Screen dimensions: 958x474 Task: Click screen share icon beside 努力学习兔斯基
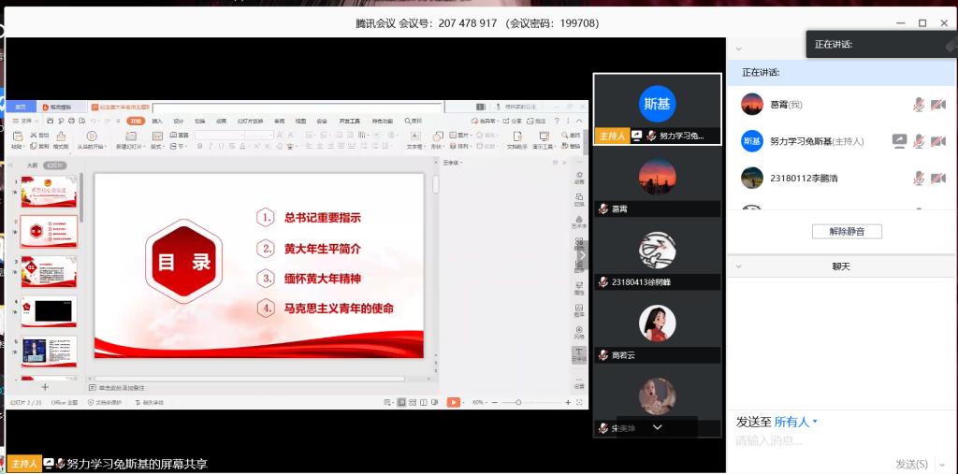[x=899, y=141]
